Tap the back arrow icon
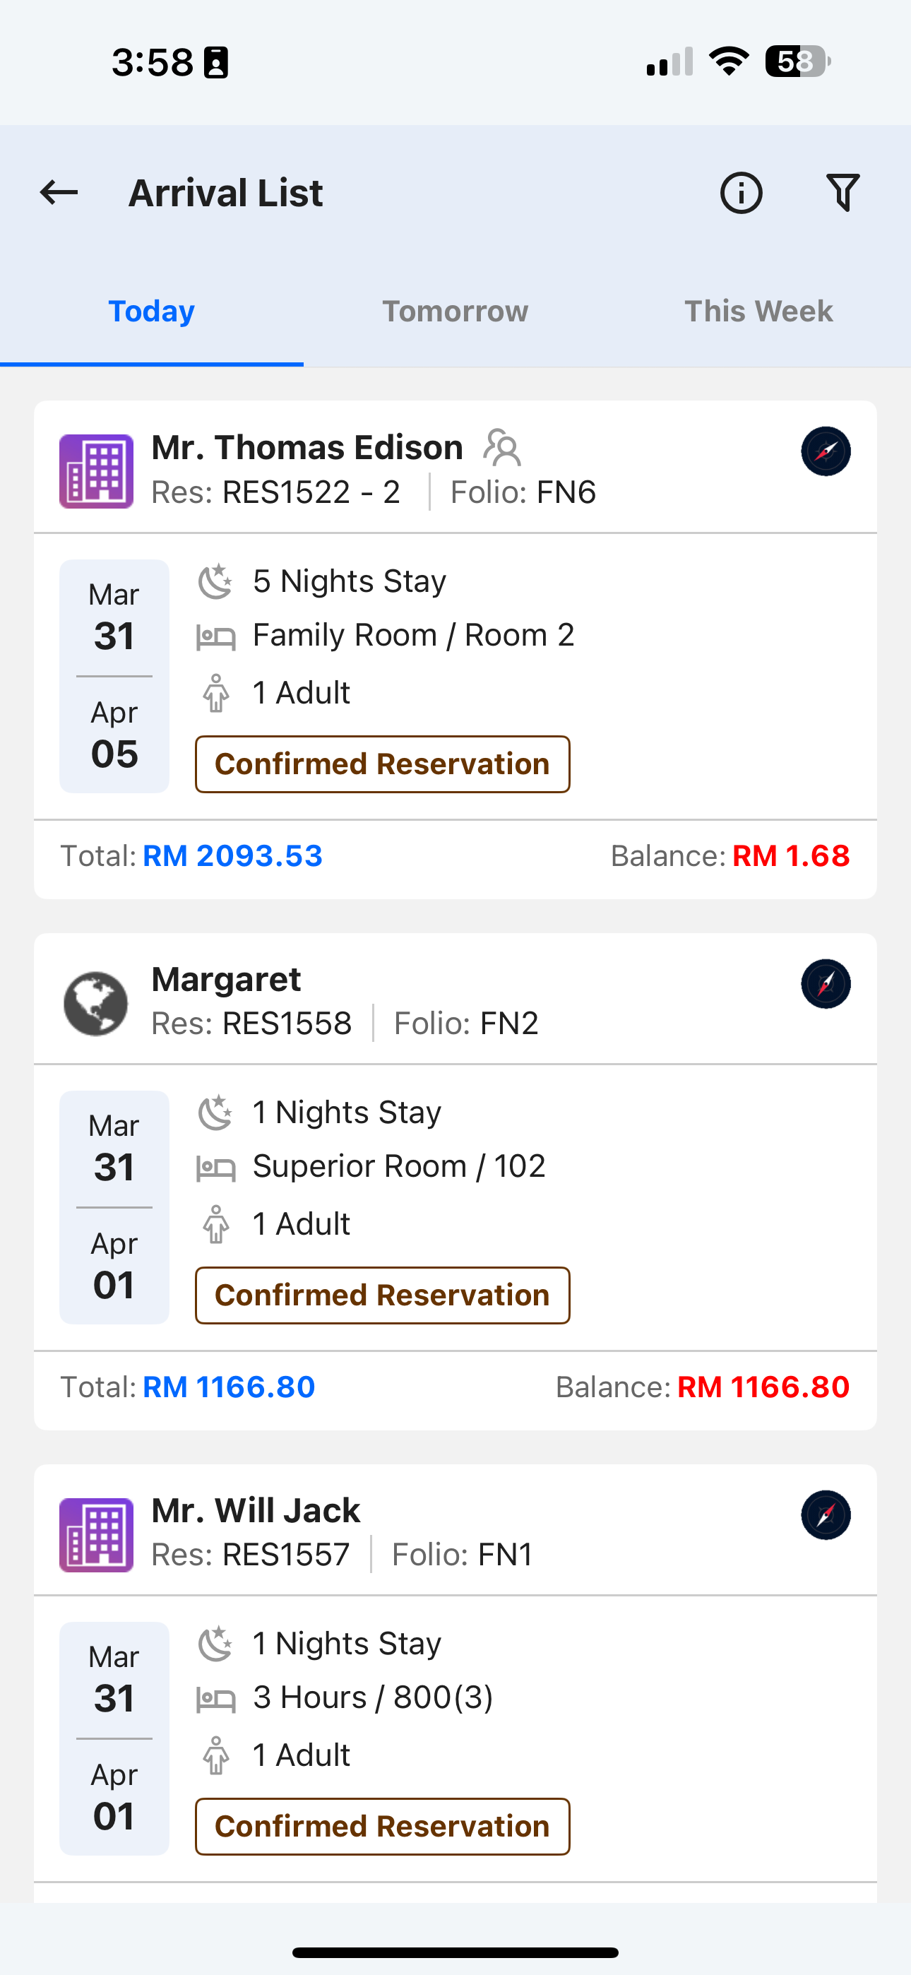 click(x=59, y=192)
